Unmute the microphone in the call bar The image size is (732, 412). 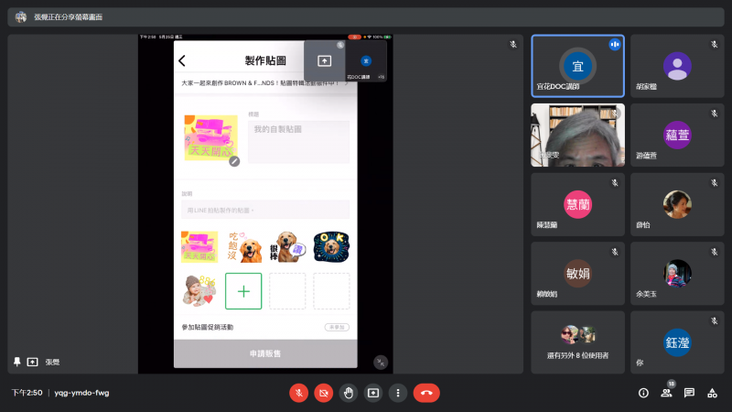[x=298, y=393]
